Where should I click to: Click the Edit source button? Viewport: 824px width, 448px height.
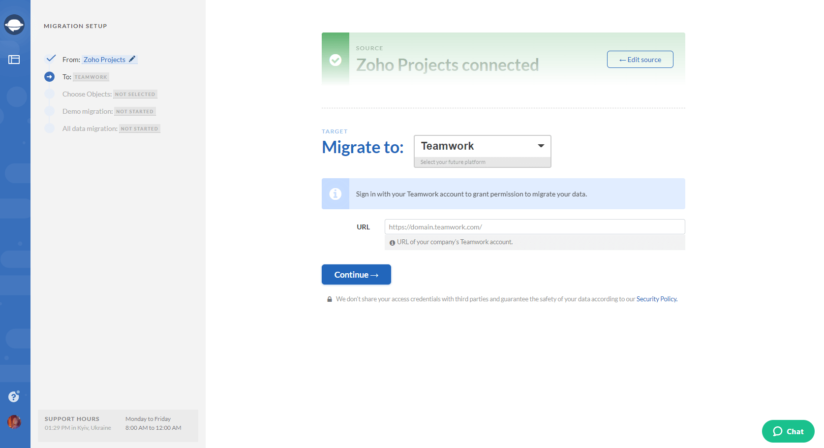coord(640,60)
